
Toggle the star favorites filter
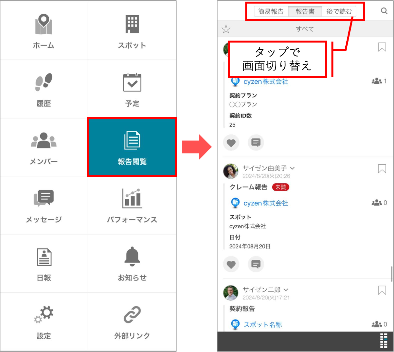point(226,29)
